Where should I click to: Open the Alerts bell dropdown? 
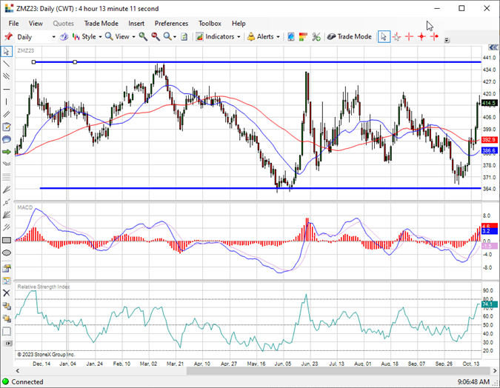pos(264,37)
